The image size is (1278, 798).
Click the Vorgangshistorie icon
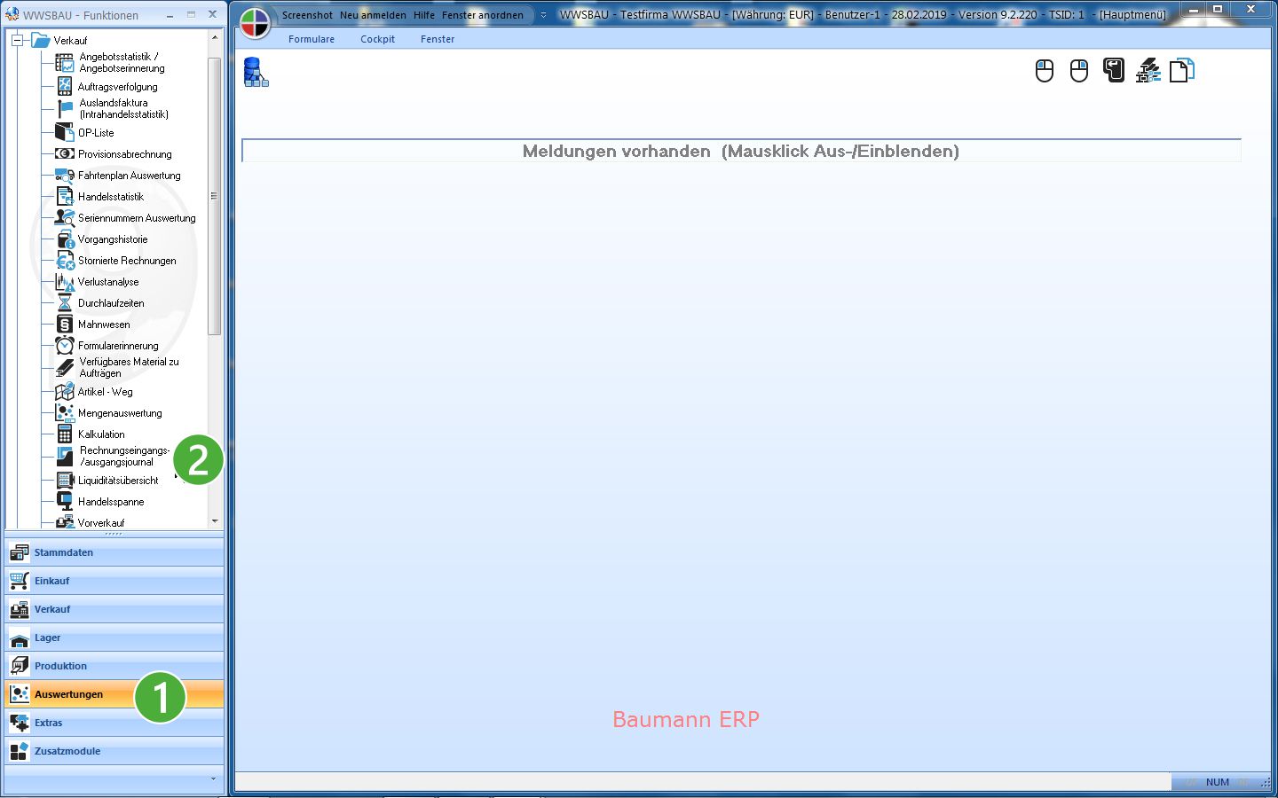[x=65, y=239]
